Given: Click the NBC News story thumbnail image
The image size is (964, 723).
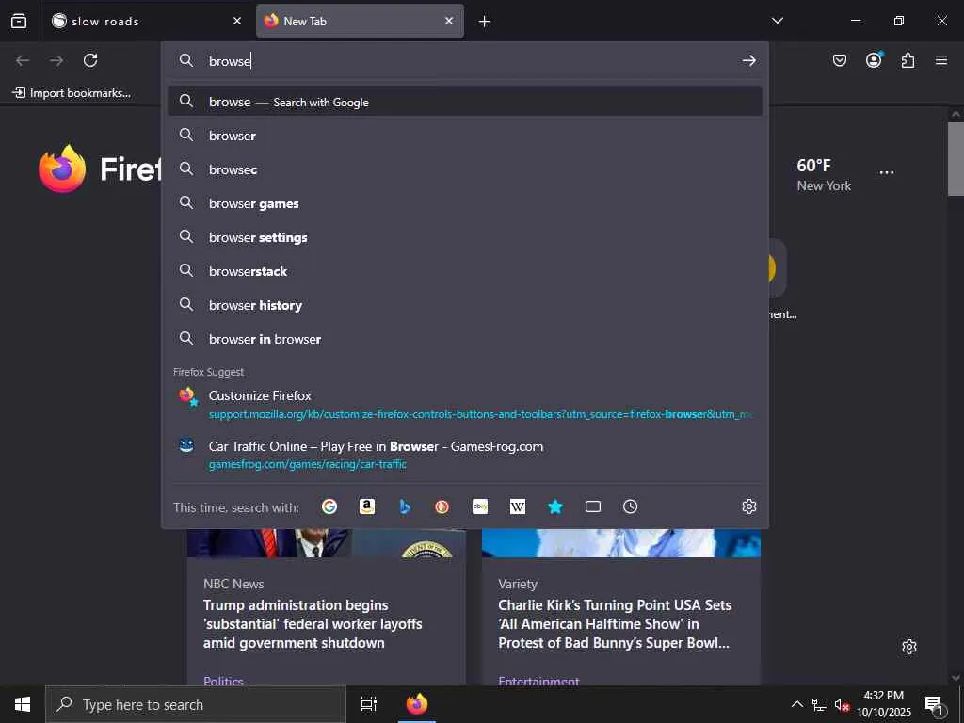Looking at the screenshot, I should [327, 543].
